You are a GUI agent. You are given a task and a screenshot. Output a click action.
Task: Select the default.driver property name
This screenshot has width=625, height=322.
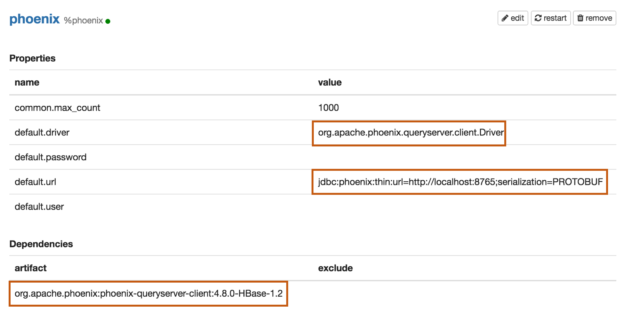click(x=42, y=132)
